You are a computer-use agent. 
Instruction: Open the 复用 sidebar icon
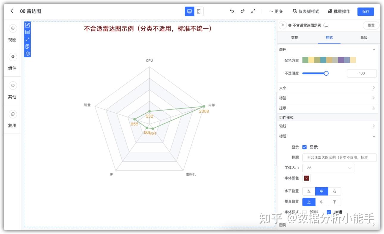point(13,114)
